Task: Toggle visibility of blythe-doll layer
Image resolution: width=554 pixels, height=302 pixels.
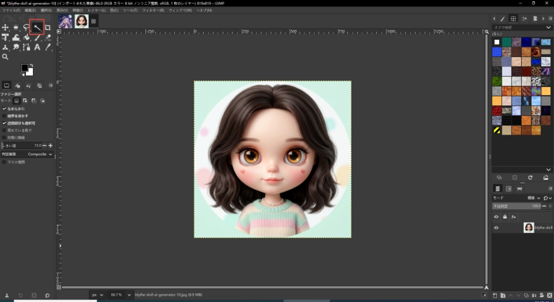Action: tap(496, 228)
